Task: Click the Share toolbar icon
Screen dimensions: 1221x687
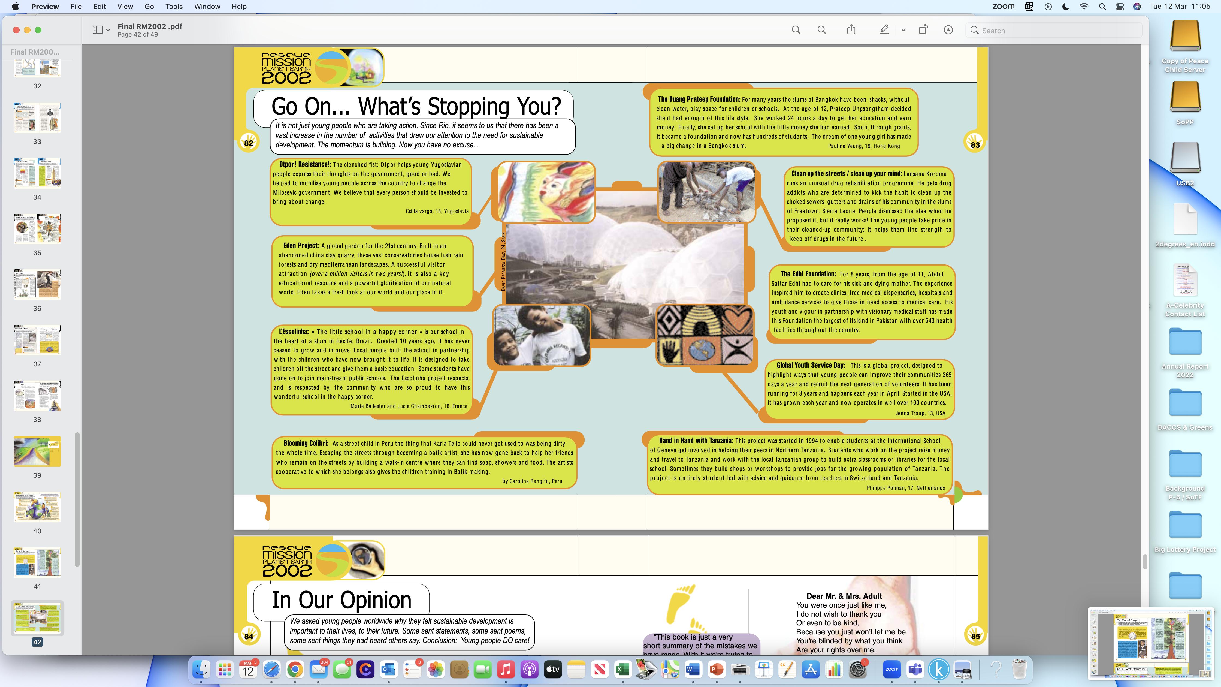Action: (x=851, y=30)
